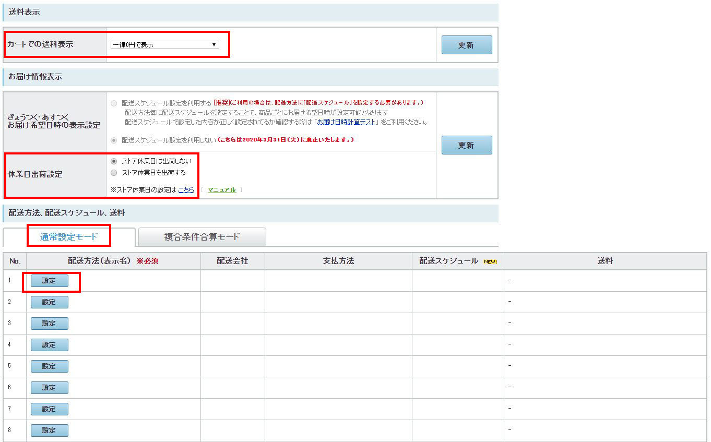Open the こちら store holiday settings link
The image size is (711, 442).
click(186, 190)
